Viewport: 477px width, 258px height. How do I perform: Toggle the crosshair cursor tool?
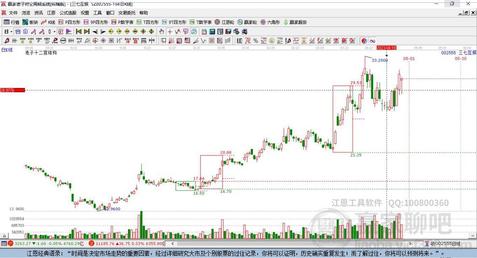(x=170, y=32)
